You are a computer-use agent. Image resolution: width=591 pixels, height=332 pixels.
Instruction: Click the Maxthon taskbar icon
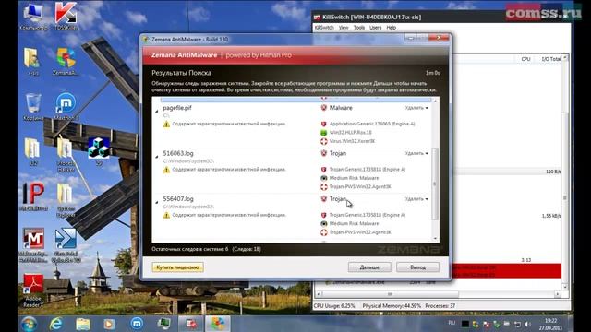[x=137, y=324]
